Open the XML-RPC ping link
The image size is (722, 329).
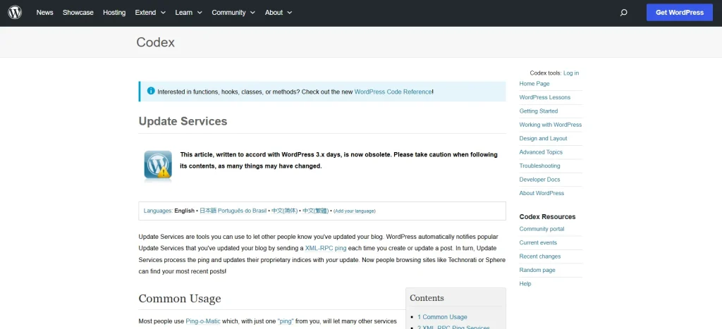pyautogui.click(x=326, y=249)
